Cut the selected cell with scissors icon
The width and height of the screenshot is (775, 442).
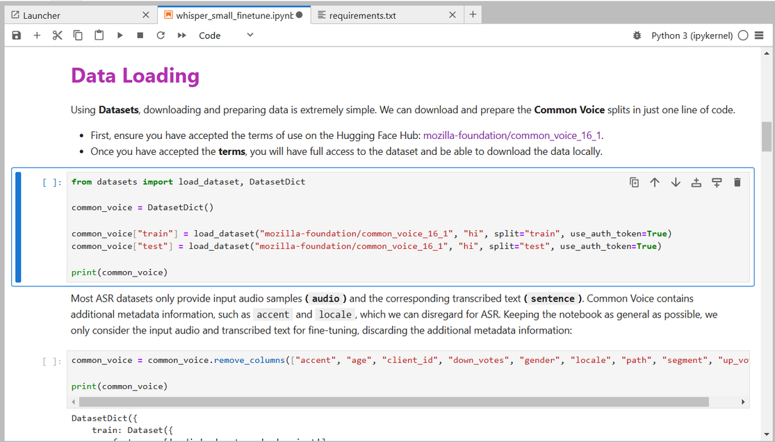(57, 35)
